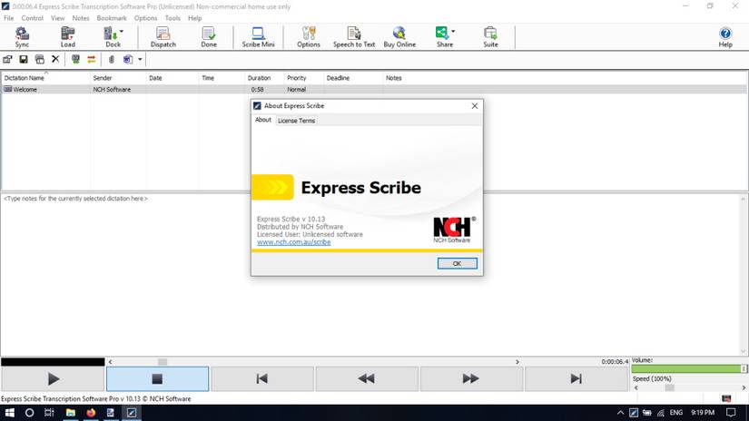Sort by the Priority column header
Viewport: 749px width, 421px height.
(304, 78)
